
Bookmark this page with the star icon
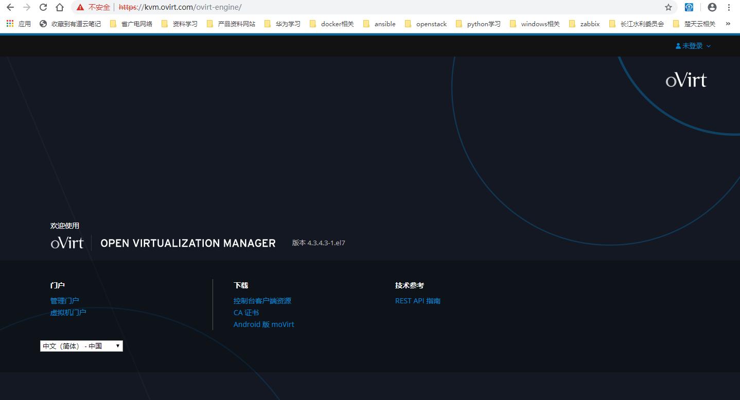click(668, 7)
